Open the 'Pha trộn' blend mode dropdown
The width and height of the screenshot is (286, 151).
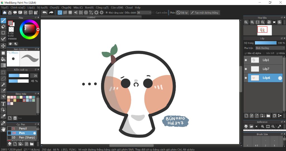click(270, 48)
